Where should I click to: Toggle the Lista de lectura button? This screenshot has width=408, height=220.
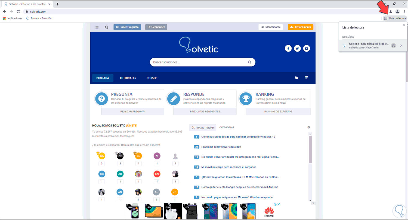(x=395, y=18)
